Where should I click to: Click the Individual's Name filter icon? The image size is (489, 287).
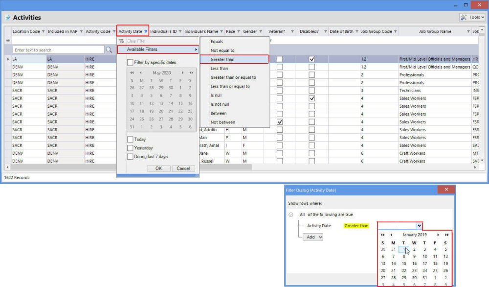pyautogui.click(x=222, y=31)
